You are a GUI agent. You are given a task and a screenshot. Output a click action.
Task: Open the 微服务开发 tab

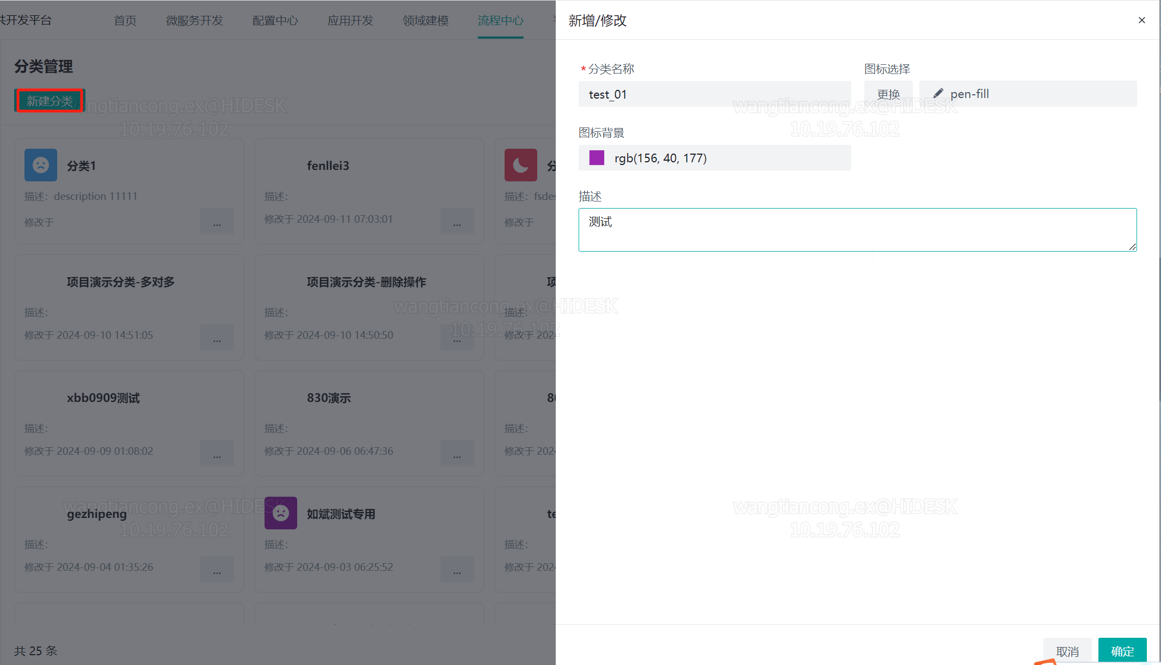point(194,21)
